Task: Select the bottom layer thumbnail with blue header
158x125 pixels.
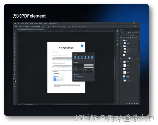Action: (125, 80)
